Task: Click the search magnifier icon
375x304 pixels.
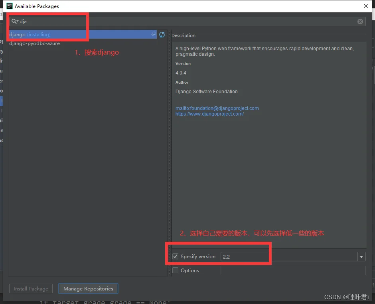Action: tap(14, 21)
